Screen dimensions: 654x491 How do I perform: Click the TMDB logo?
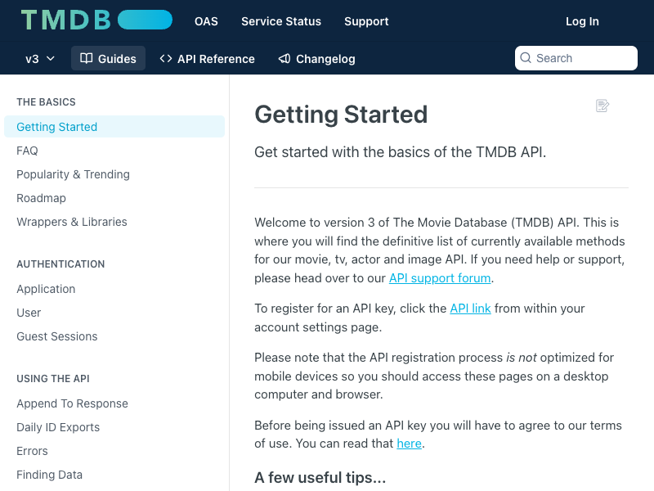tap(96, 20)
